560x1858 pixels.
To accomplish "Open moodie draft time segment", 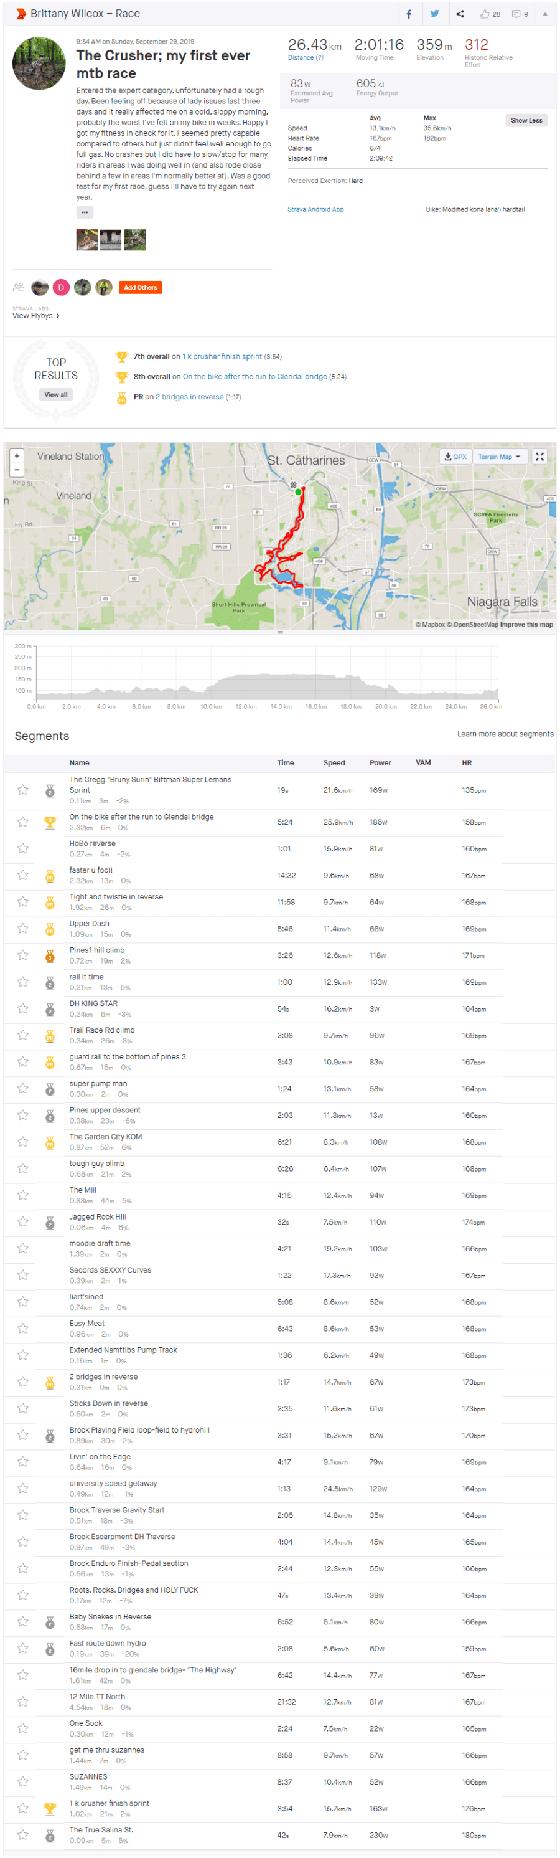I will [x=100, y=1243].
